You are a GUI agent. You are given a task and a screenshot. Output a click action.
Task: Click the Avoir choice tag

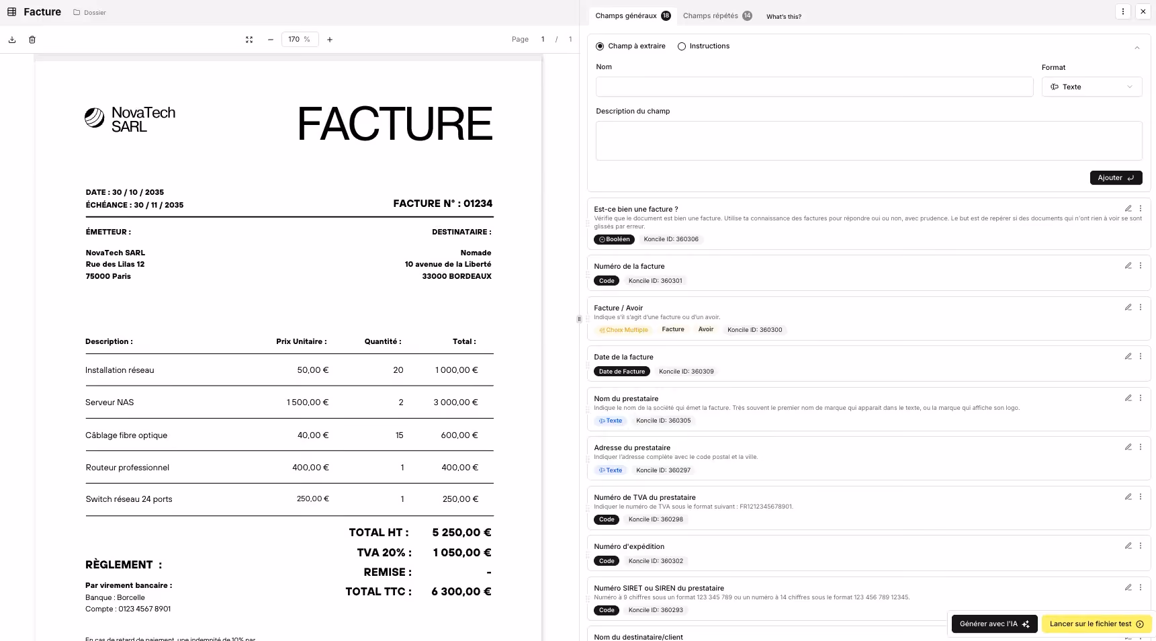pos(706,330)
